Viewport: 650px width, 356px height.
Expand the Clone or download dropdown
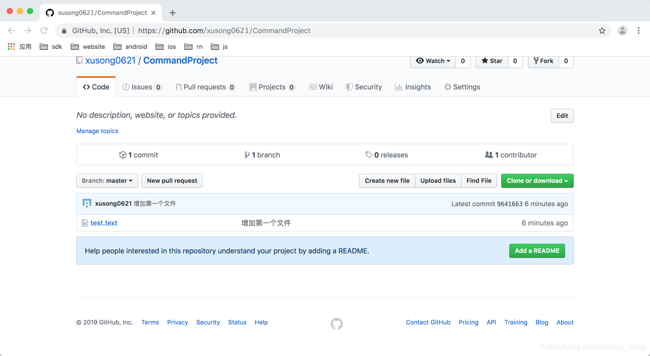tap(537, 181)
